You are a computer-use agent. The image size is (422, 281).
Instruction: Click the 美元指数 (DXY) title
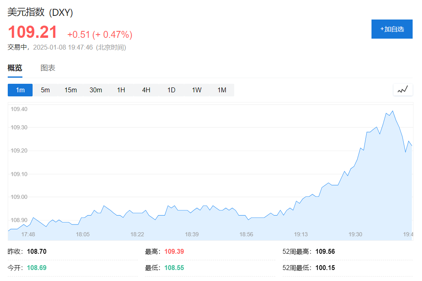coord(40,13)
